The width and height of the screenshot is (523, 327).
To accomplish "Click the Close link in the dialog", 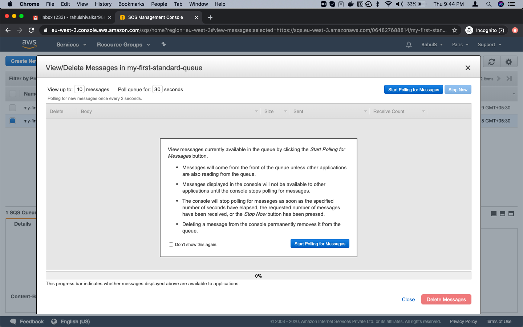I will [x=408, y=299].
